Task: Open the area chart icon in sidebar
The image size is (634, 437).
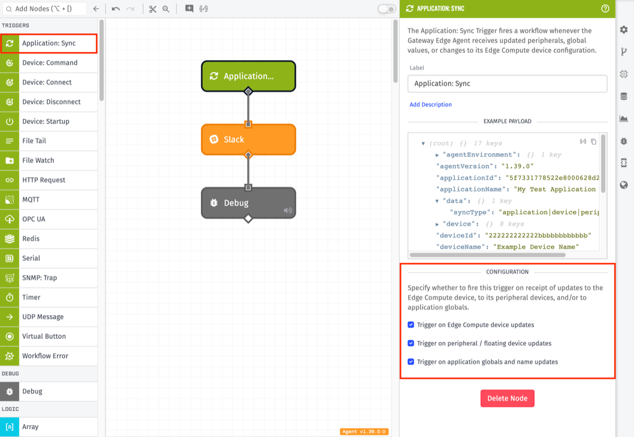Action: click(624, 118)
